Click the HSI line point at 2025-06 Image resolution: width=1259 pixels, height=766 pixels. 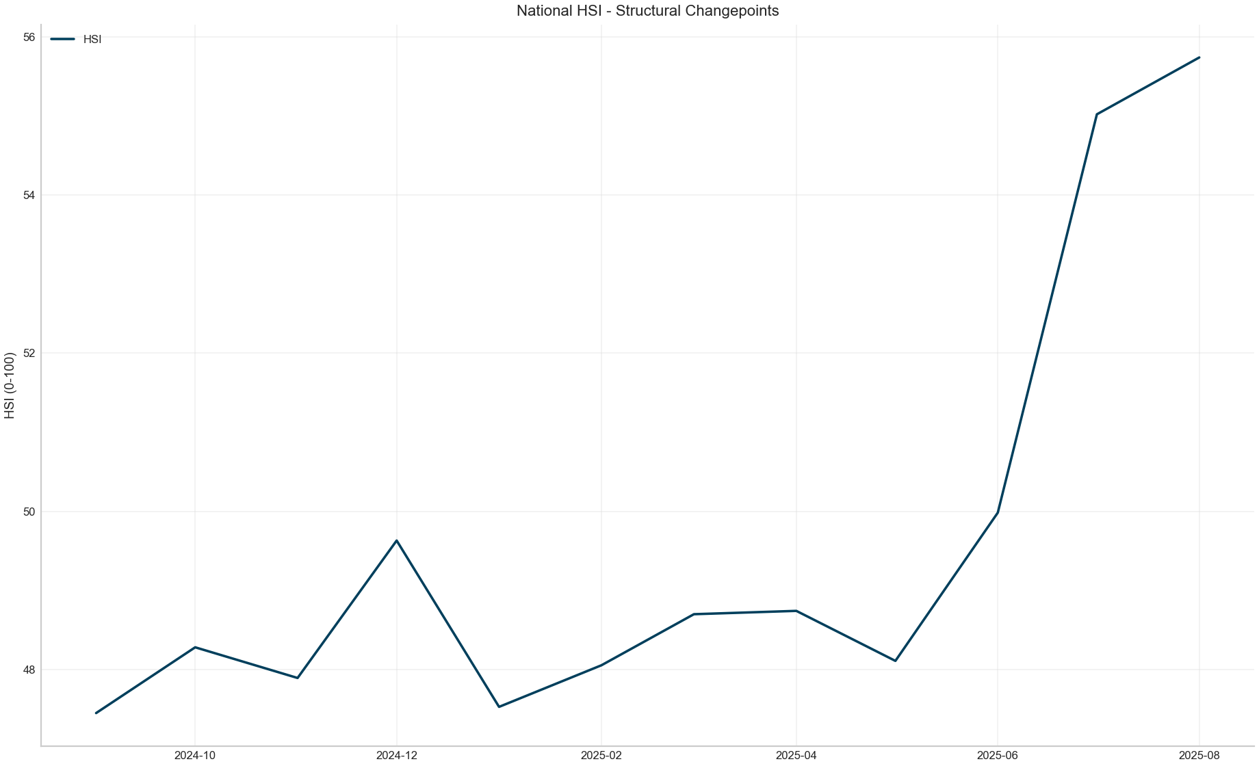click(998, 512)
